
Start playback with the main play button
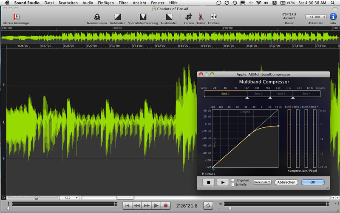156,205
